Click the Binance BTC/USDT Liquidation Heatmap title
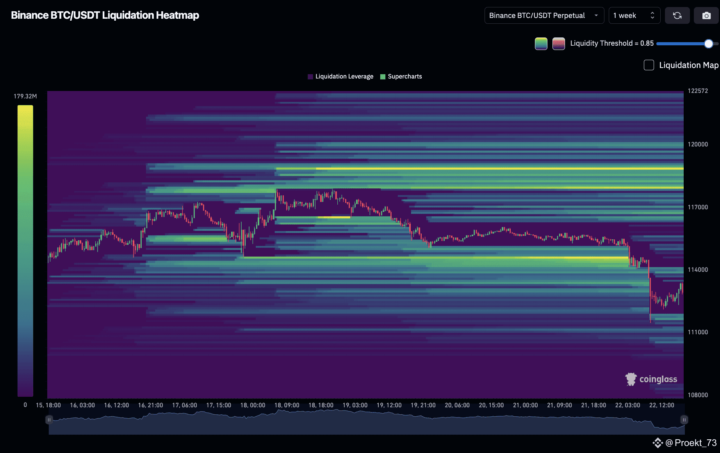Viewport: 720px width, 453px height. [105, 15]
